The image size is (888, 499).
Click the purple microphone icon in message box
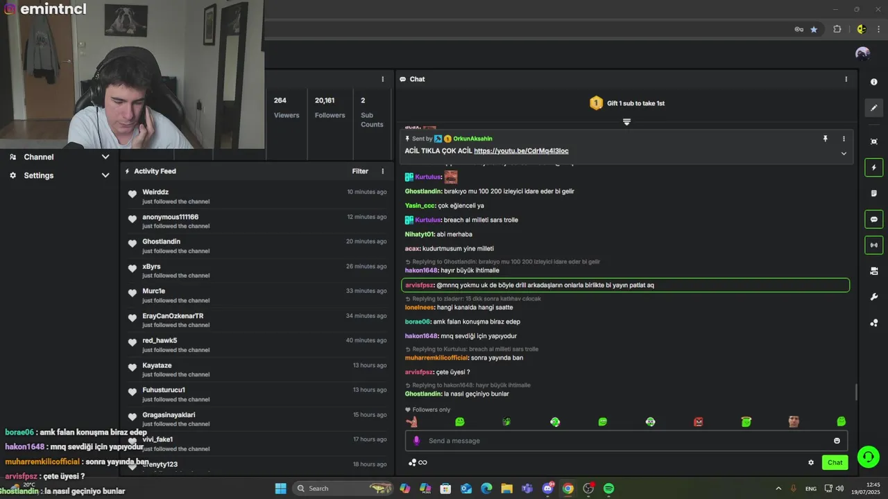tap(416, 441)
